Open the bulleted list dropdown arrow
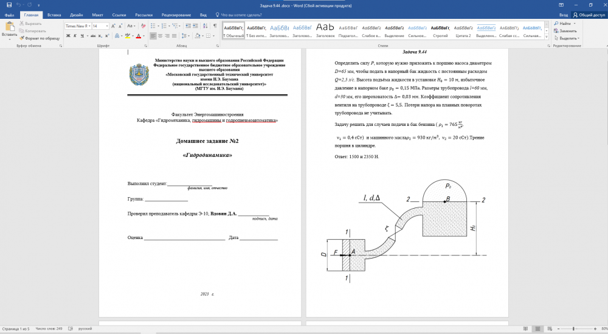This screenshot has height=334, width=608. pos(158,26)
